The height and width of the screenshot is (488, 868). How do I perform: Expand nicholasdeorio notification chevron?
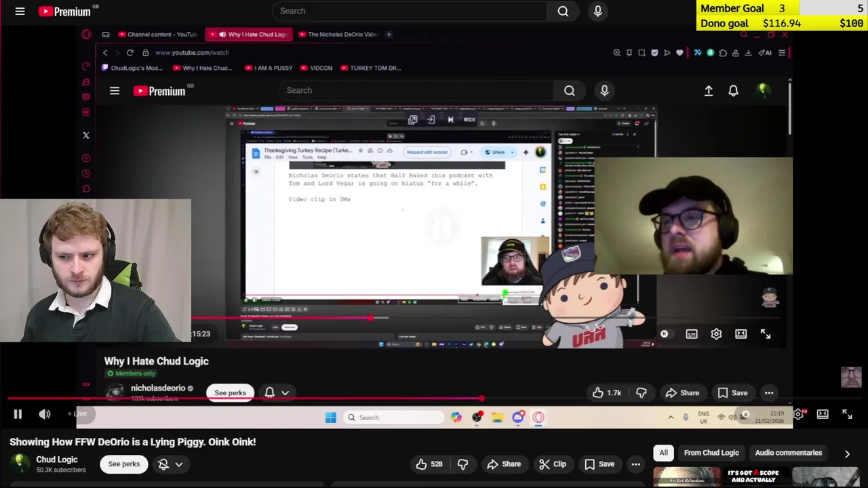tap(285, 393)
